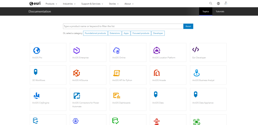Open the ArcGIS Business Analyst label
This screenshot has width=258, height=125.
point(203,80)
